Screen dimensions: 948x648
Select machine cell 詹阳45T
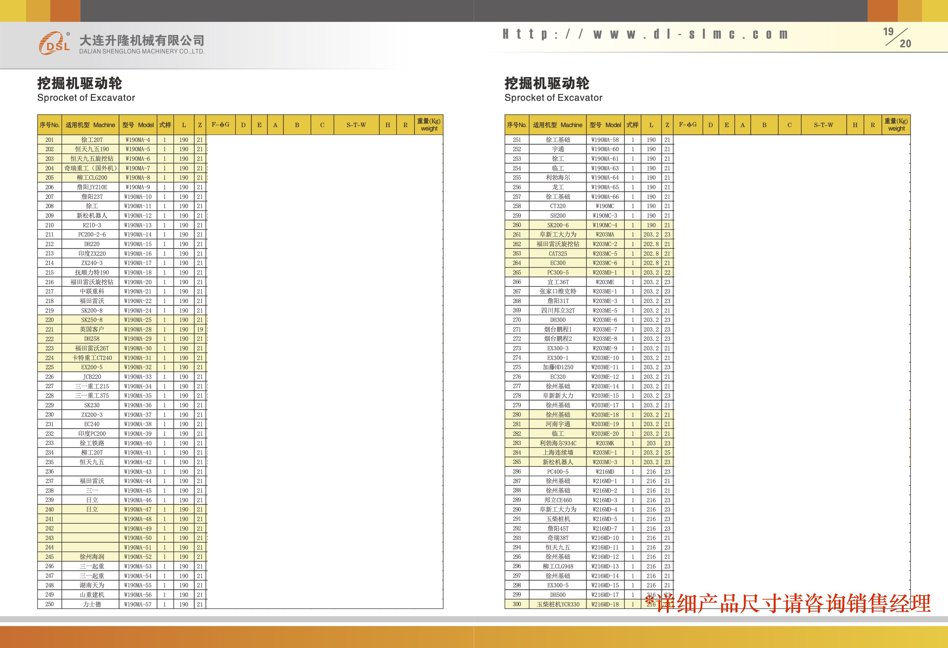[558, 528]
